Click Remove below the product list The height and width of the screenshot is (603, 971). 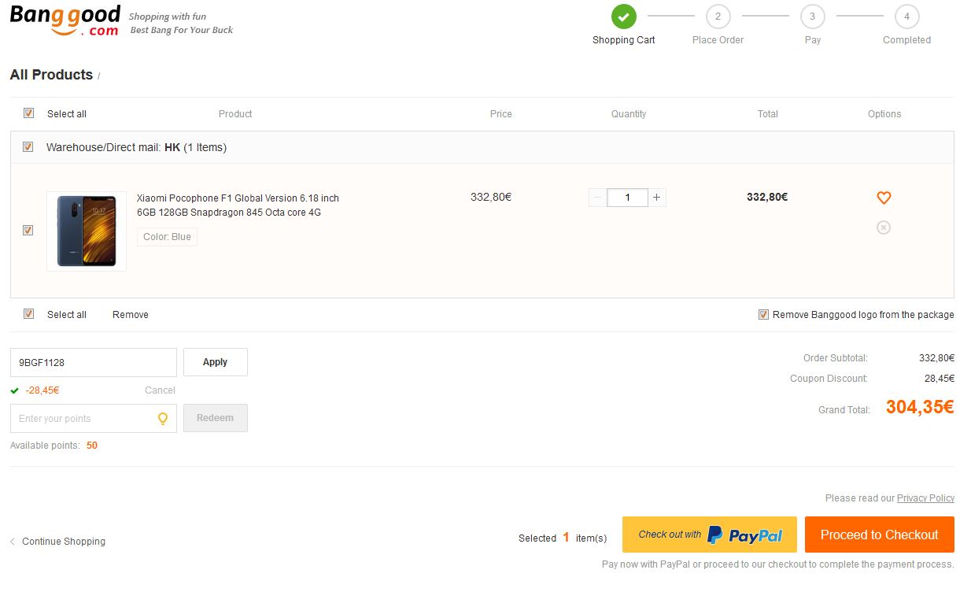pyautogui.click(x=131, y=315)
